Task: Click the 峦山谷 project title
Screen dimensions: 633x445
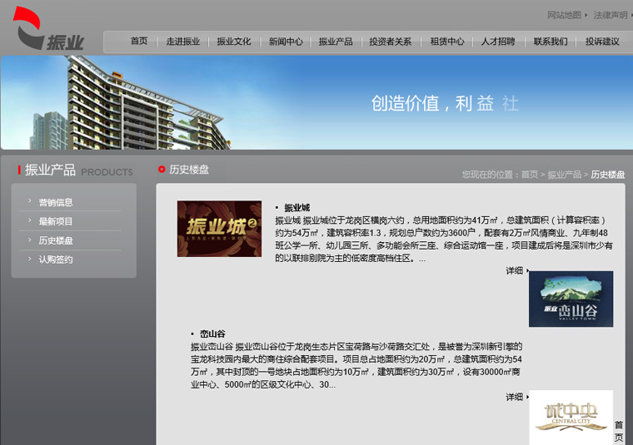Action: (x=212, y=334)
